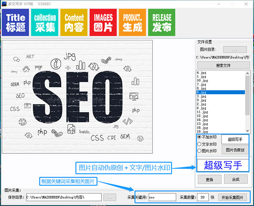This screenshot has height=206, width=254.
Task: Select 9.jpg in file list
Action: coord(221,100)
